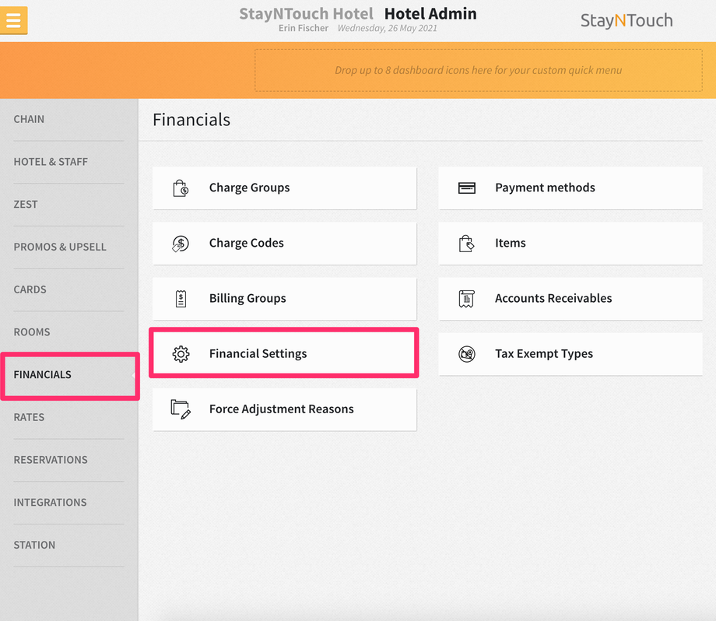Click the Hotel Admin title
716x621 pixels.
[430, 14]
